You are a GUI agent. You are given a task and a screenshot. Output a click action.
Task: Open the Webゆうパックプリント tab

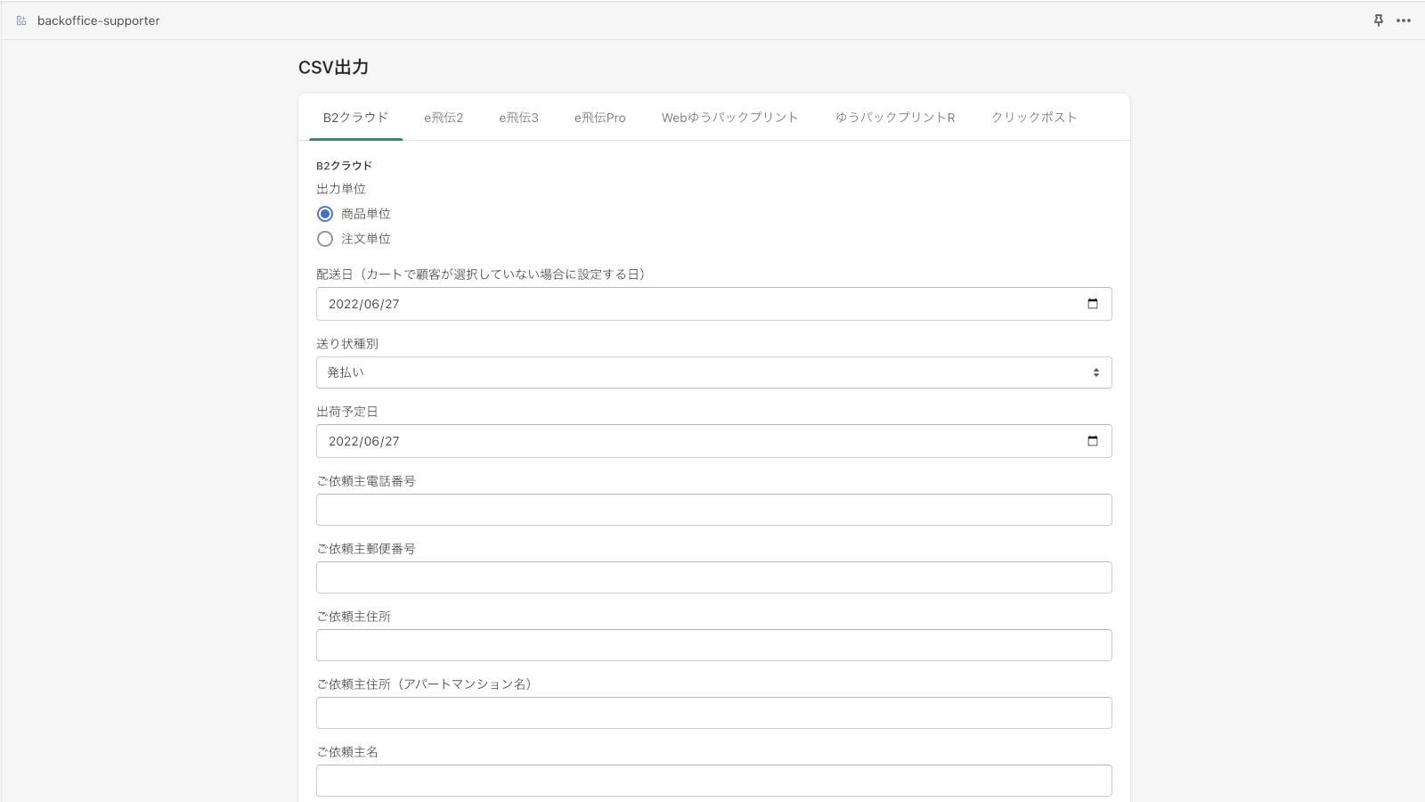tap(730, 118)
